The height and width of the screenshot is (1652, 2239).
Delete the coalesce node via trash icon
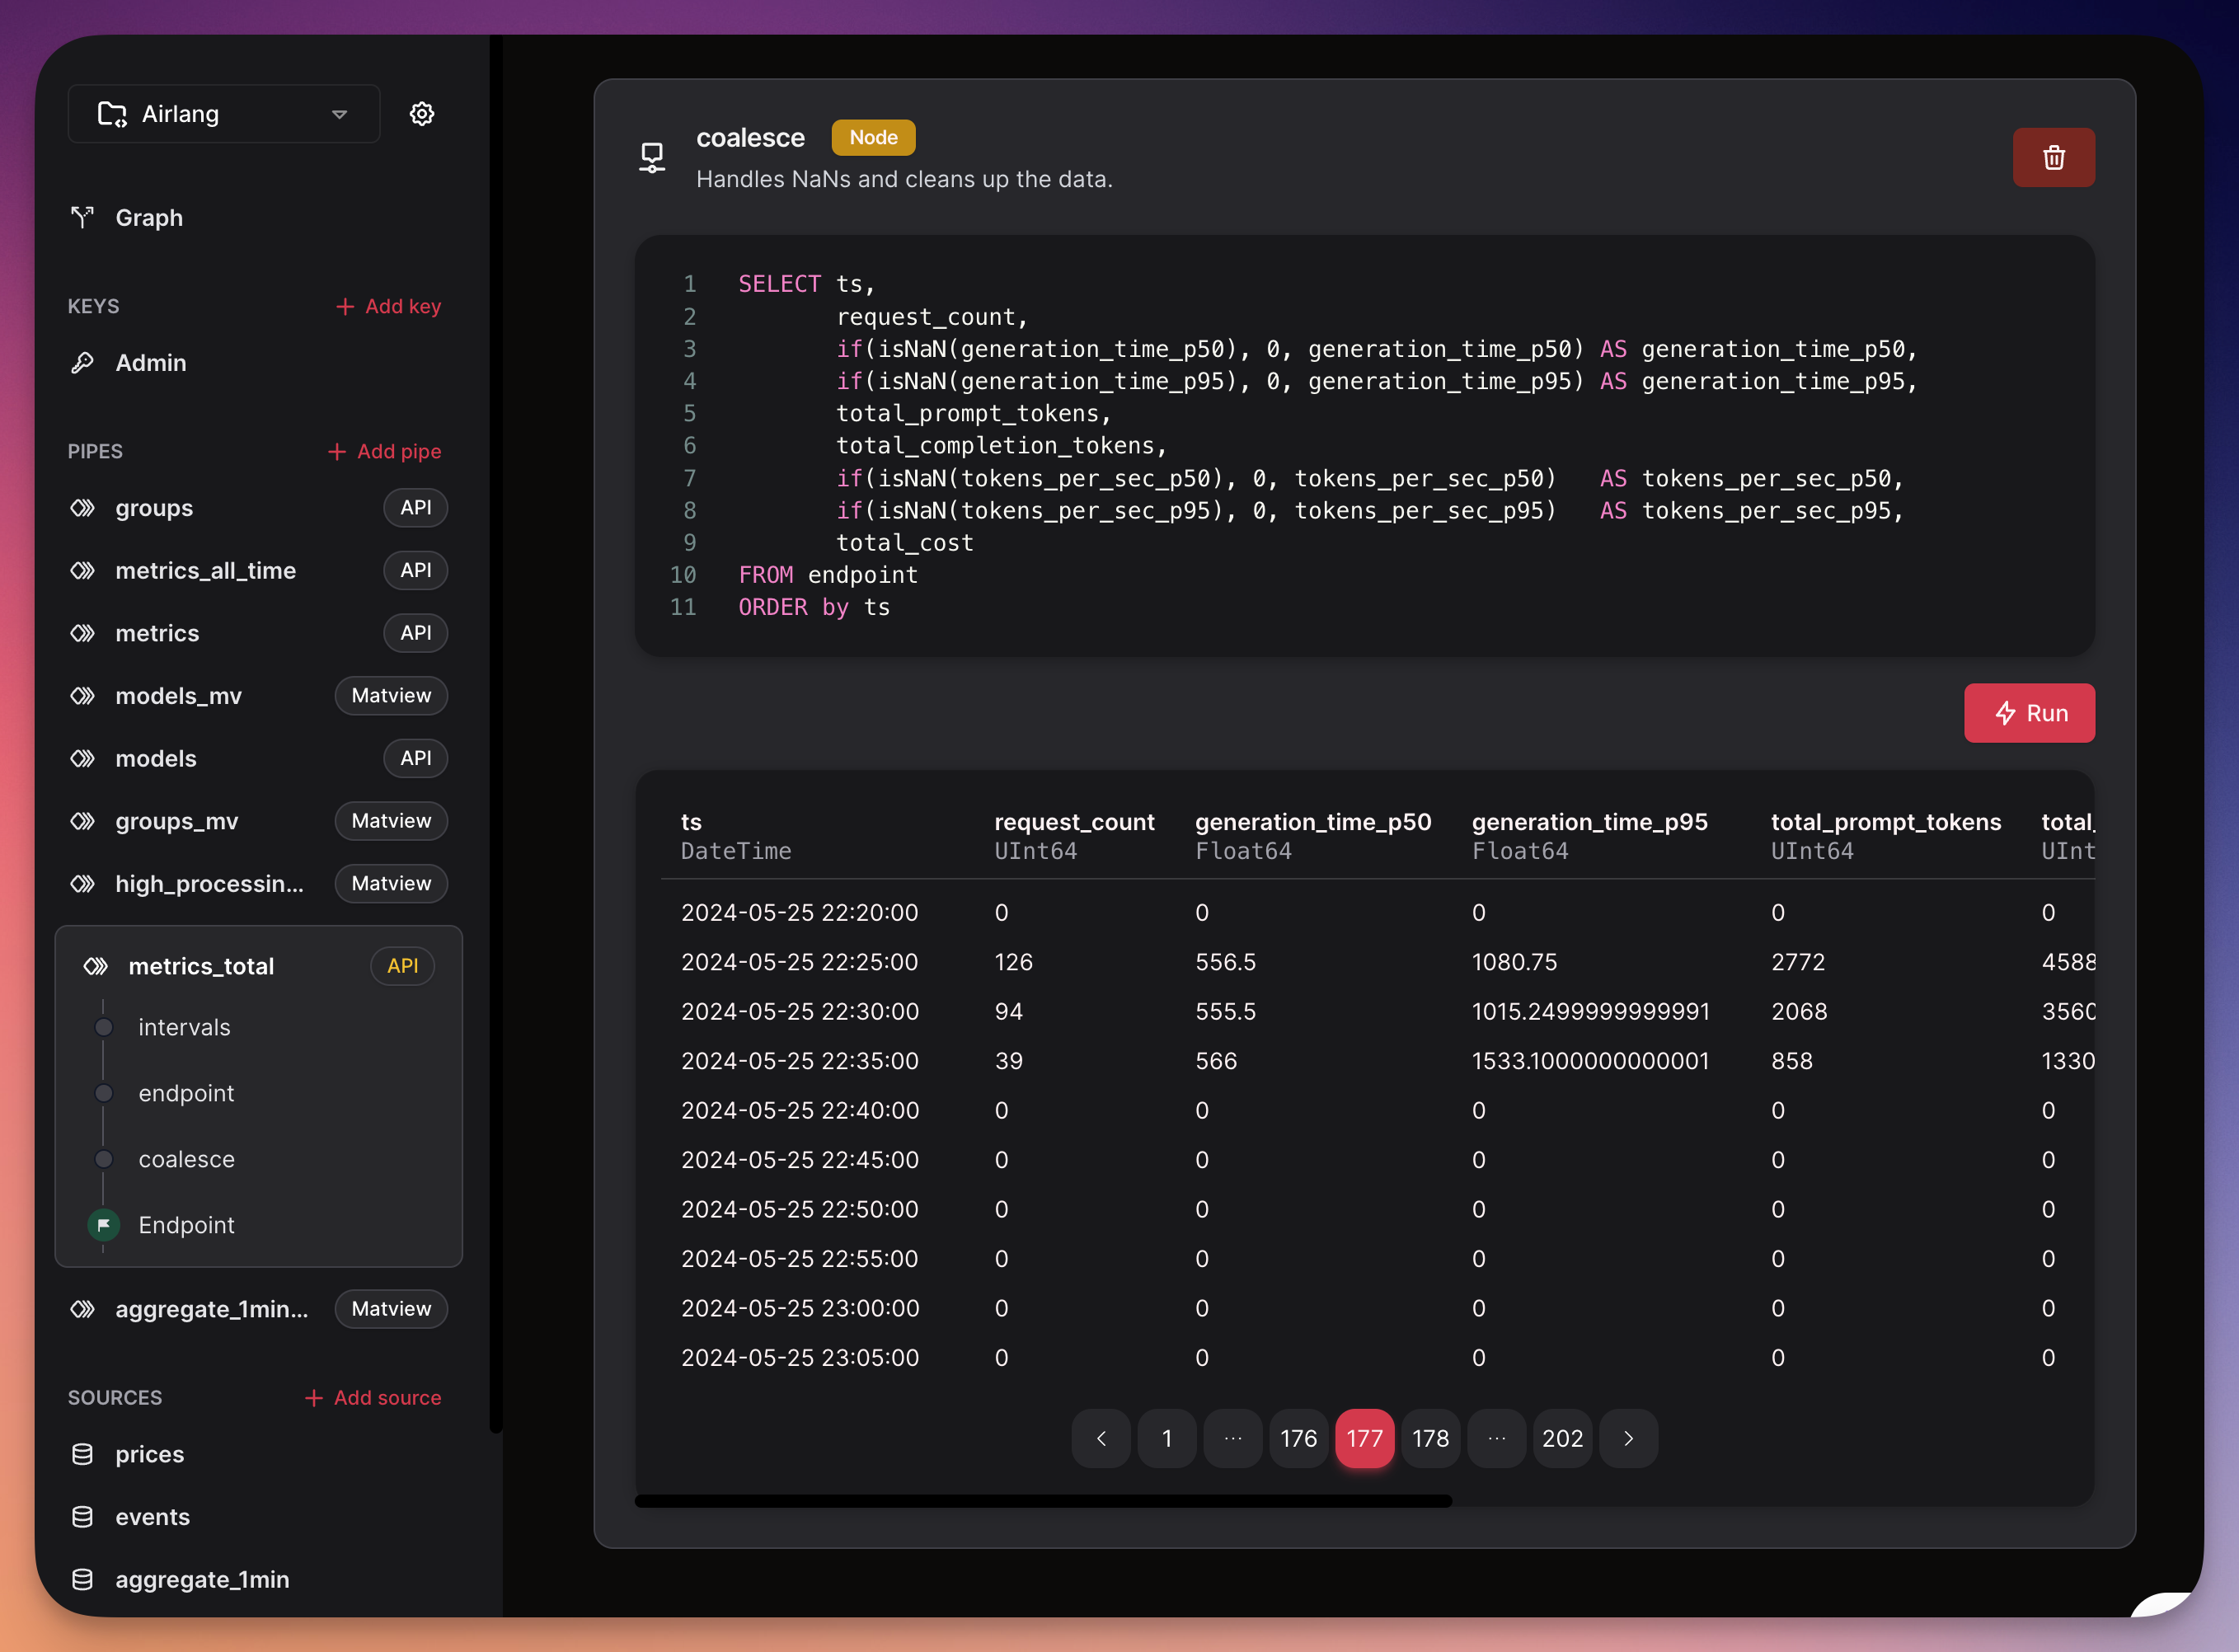tap(2054, 157)
